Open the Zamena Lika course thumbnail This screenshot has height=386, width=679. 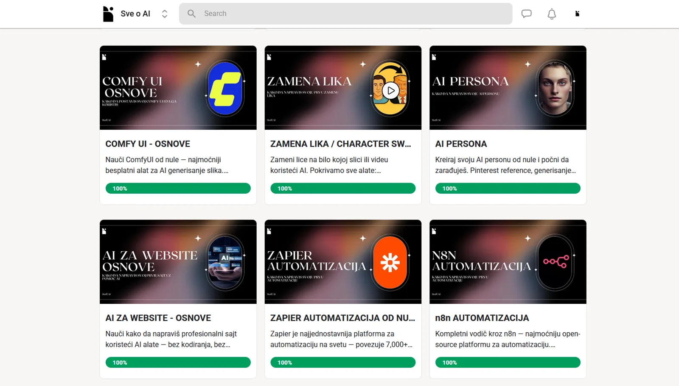tap(343, 88)
